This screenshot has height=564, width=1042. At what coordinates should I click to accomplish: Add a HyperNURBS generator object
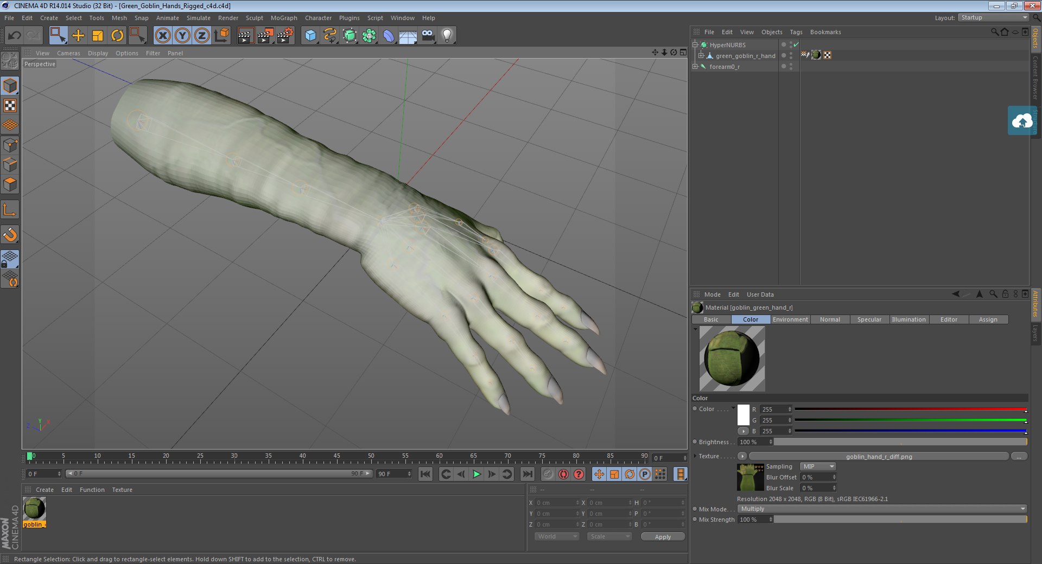(x=350, y=36)
